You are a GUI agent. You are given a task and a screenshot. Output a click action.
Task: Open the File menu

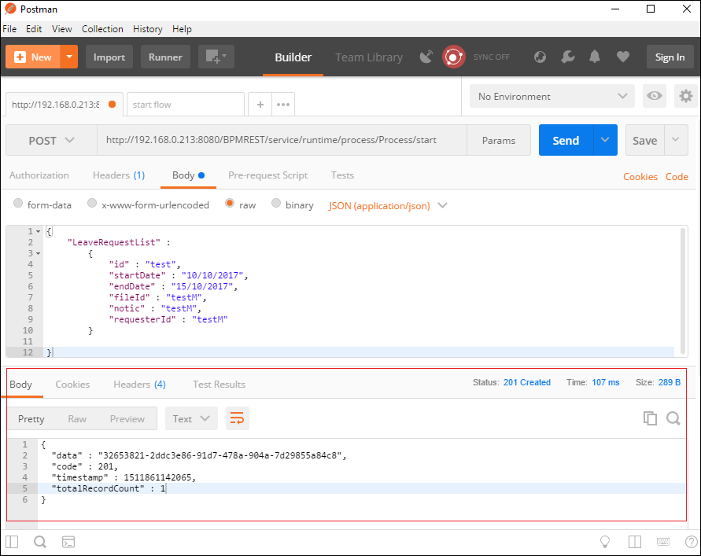pos(9,29)
